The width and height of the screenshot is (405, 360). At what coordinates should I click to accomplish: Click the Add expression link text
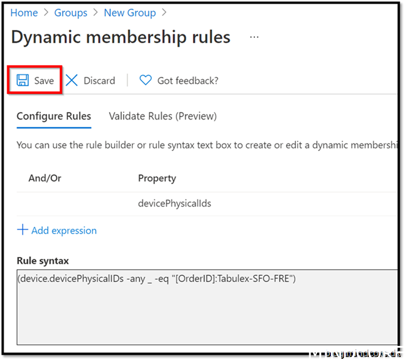coord(64,231)
